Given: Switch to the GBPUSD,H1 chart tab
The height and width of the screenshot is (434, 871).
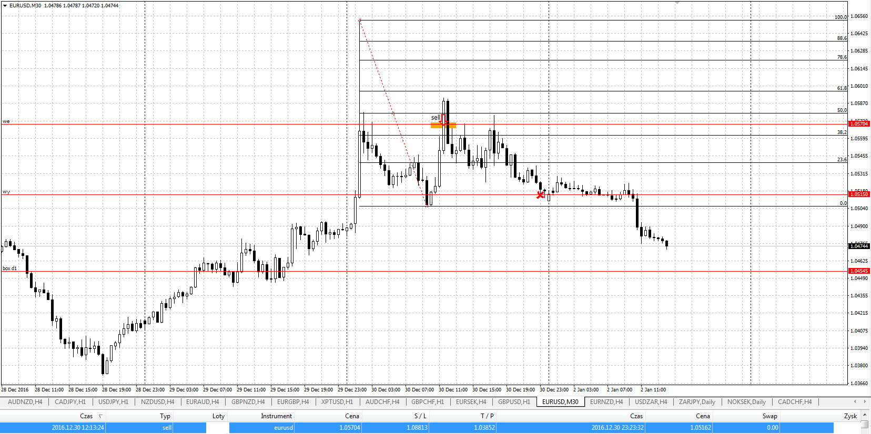Looking at the screenshot, I should coord(514,402).
